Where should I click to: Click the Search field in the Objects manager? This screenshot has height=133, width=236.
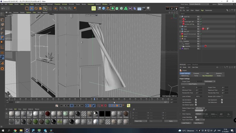(207, 14)
